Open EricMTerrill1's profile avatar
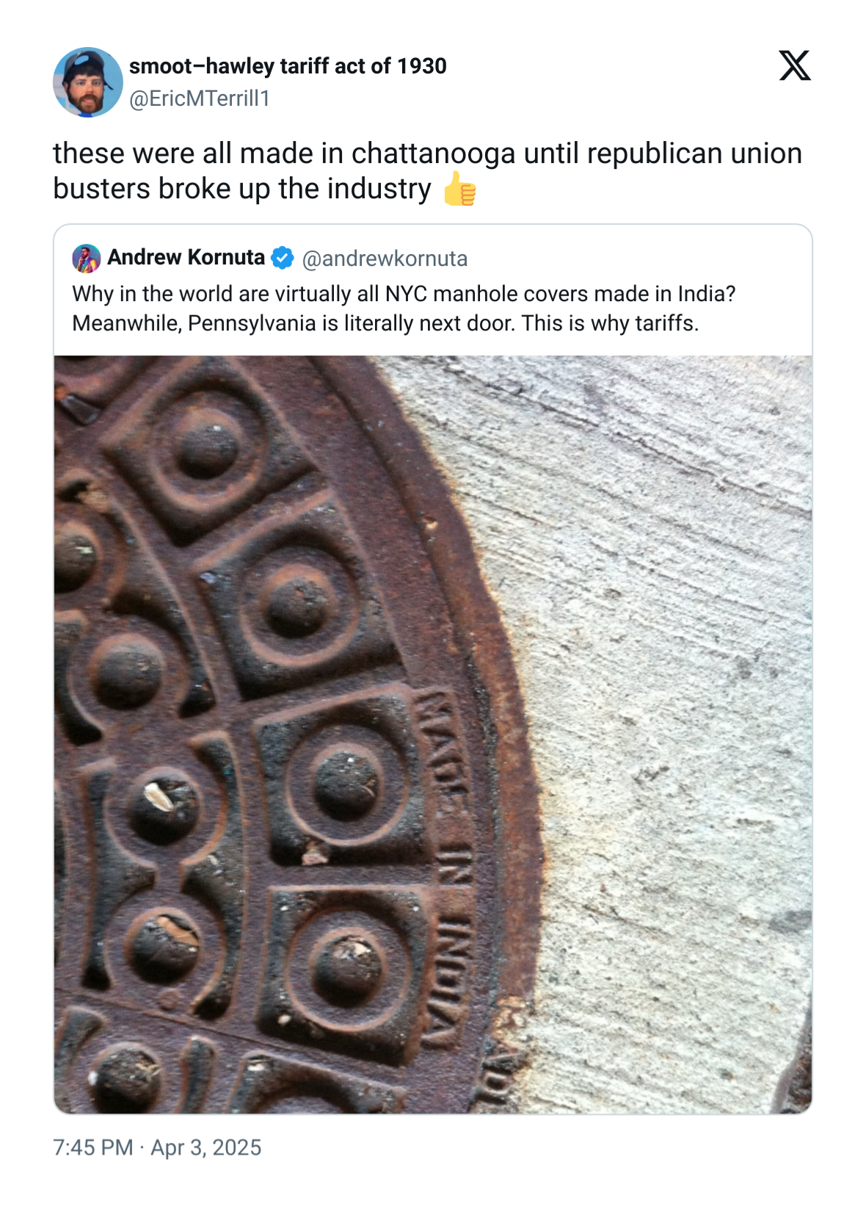 click(88, 82)
